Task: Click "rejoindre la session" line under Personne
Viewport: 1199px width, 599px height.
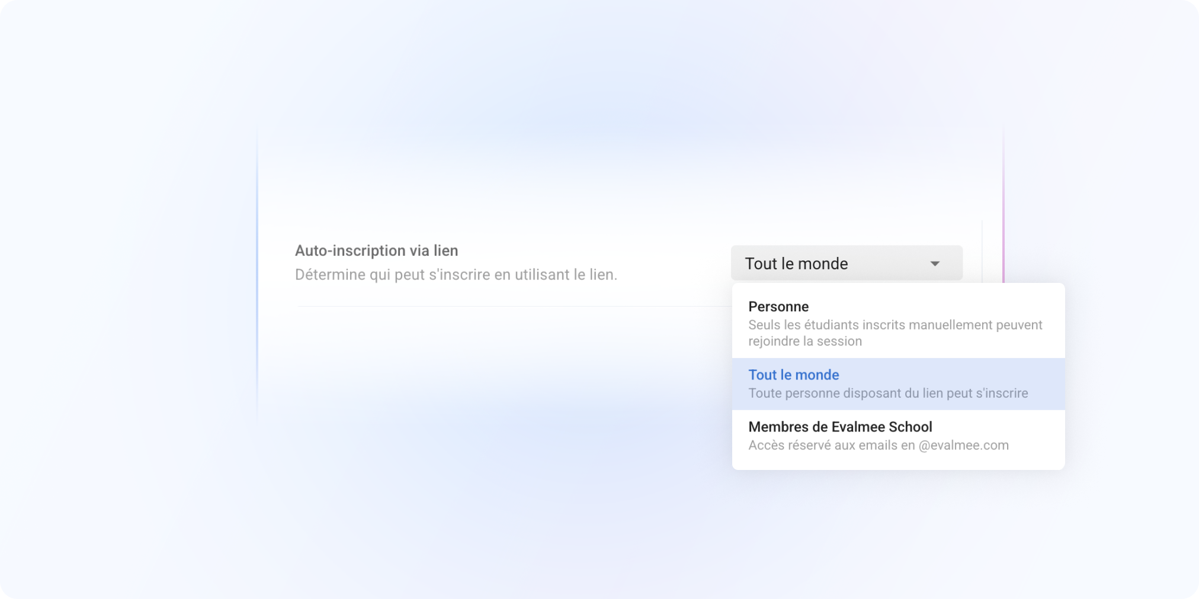Action: pyautogui.click(x=804, y=341)
